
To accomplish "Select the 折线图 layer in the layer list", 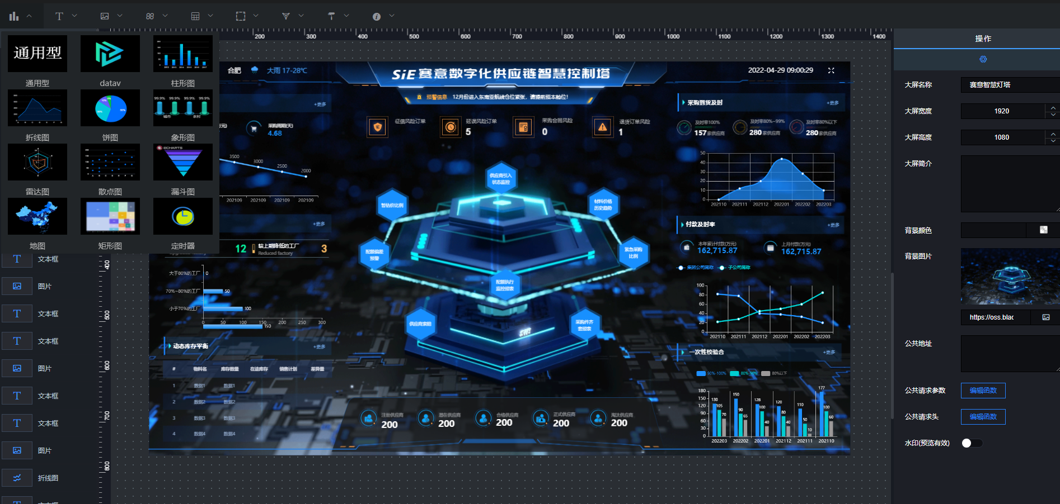I will click(x=49, y=478).
